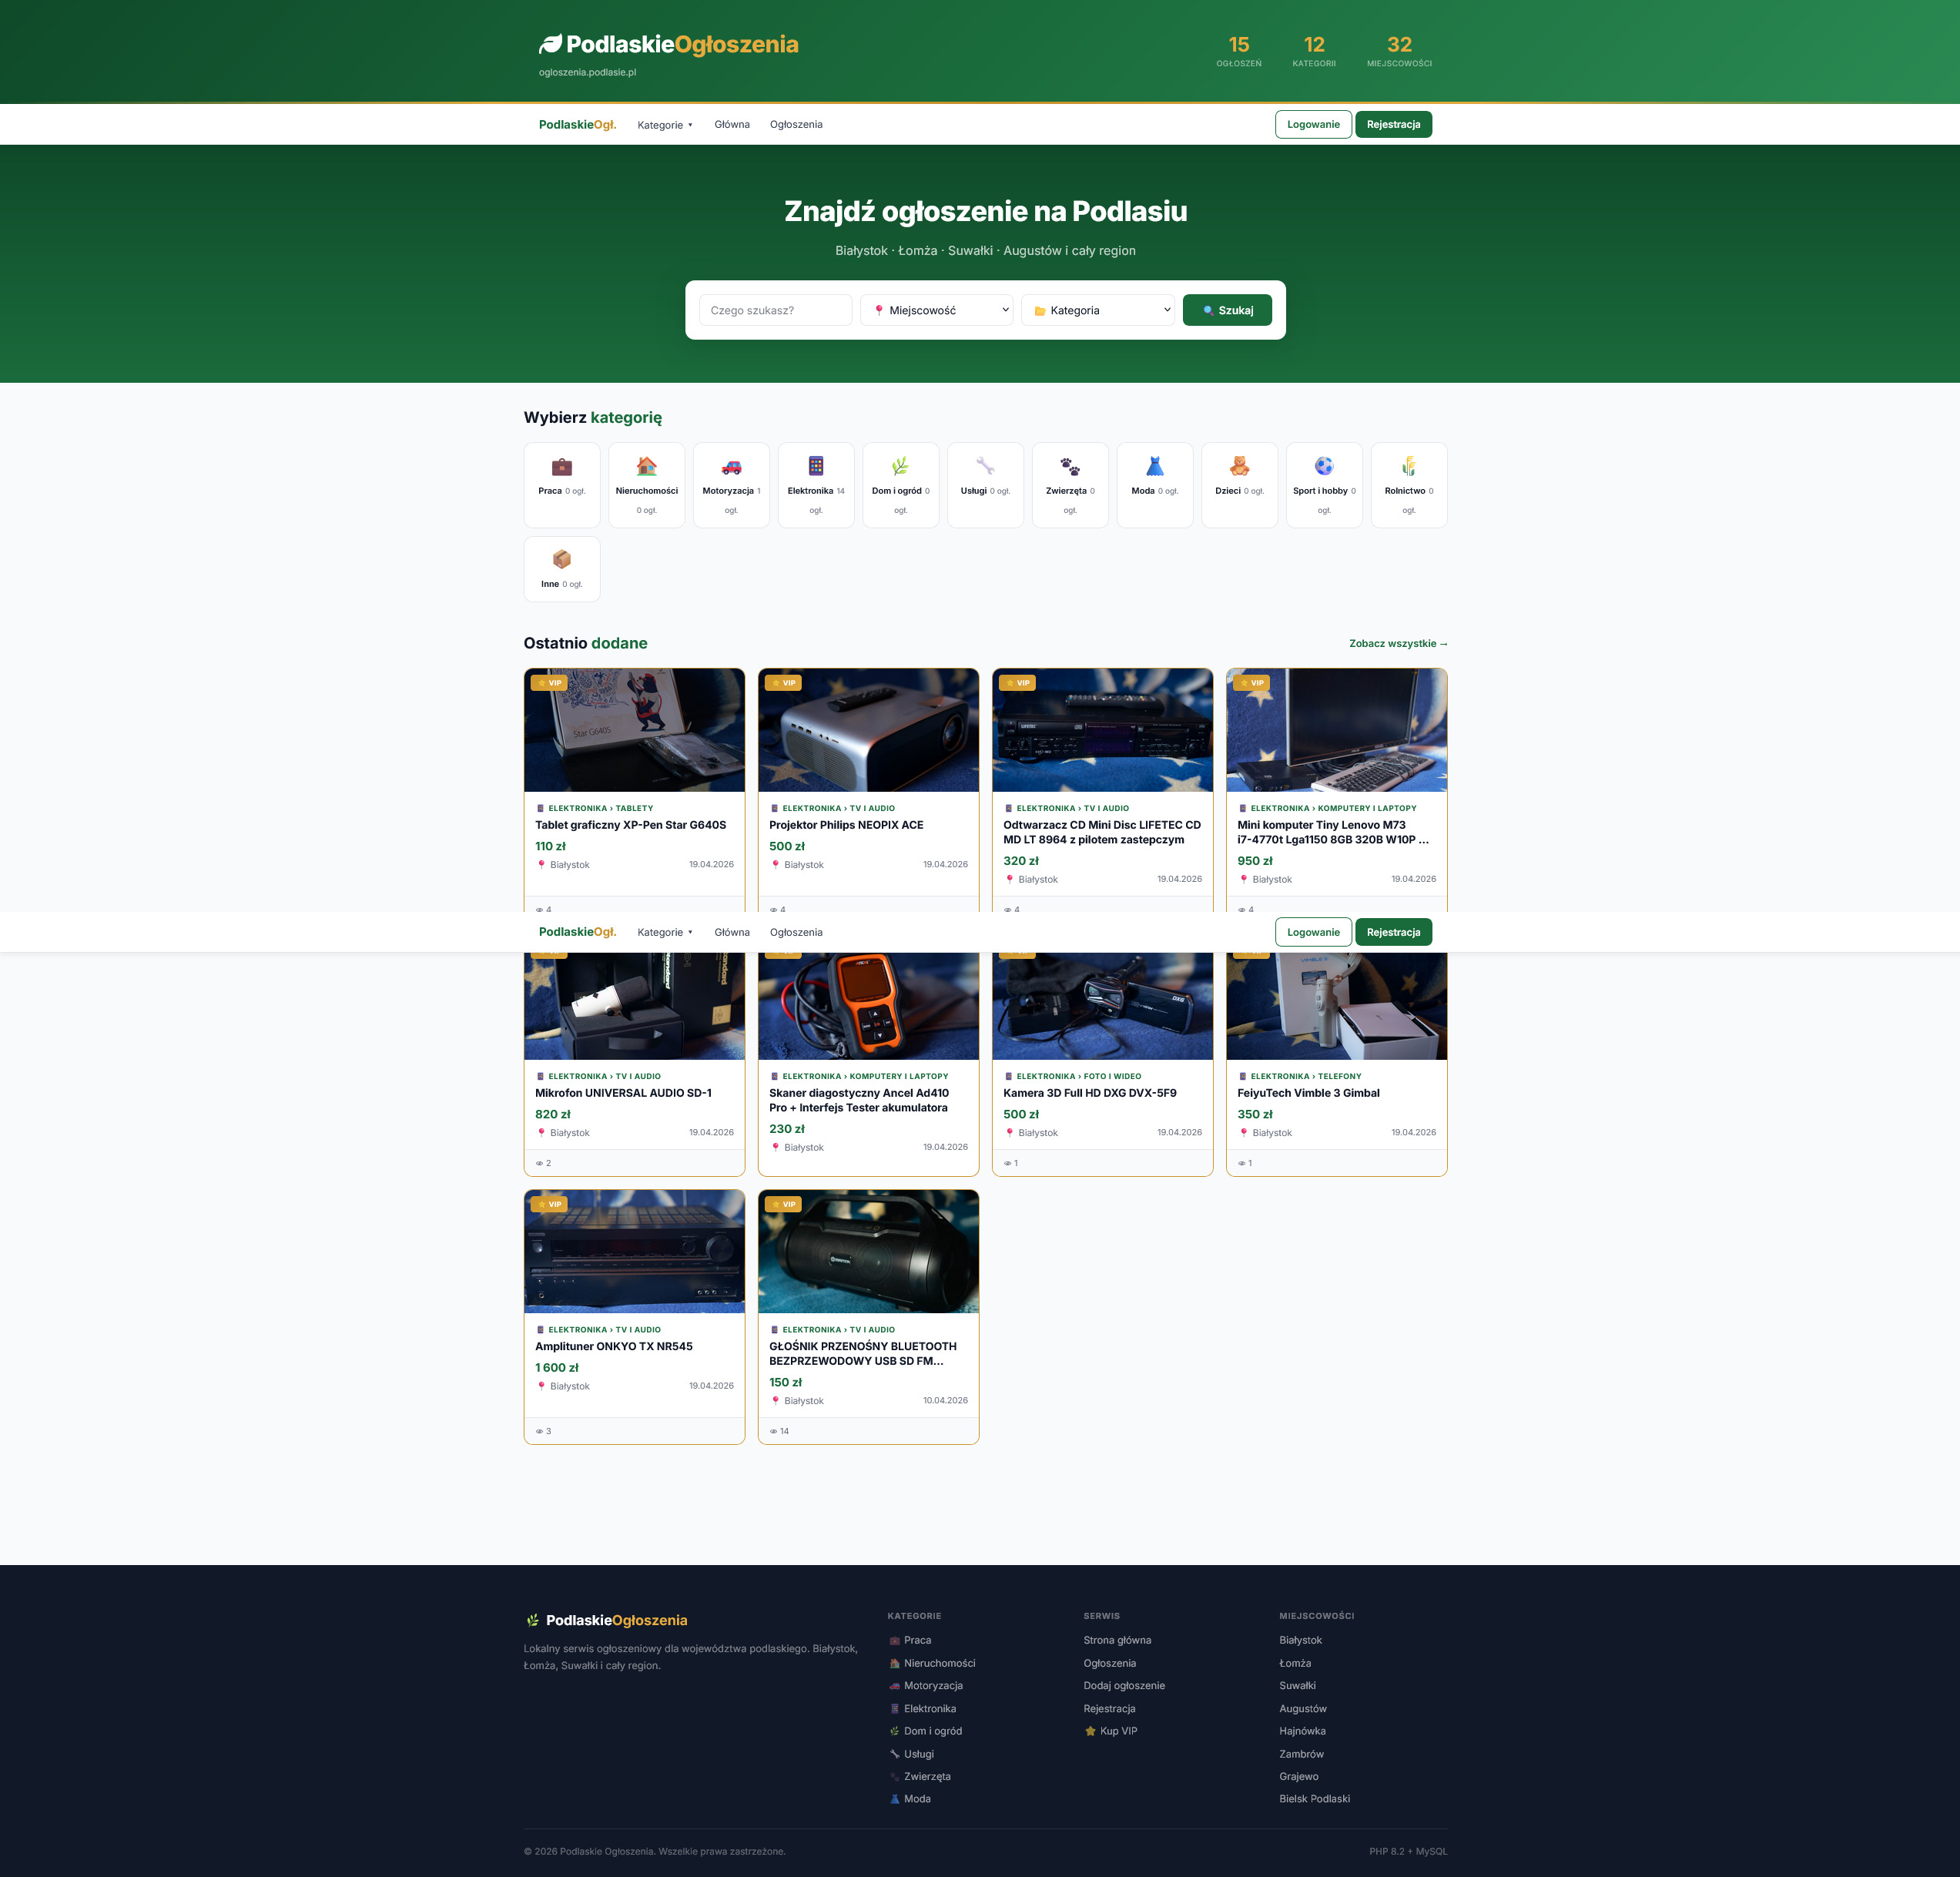Viewport: 1960px width, 1877px height.
Task: Expand the Miejscowość dropdown
Action: point(936,310)
